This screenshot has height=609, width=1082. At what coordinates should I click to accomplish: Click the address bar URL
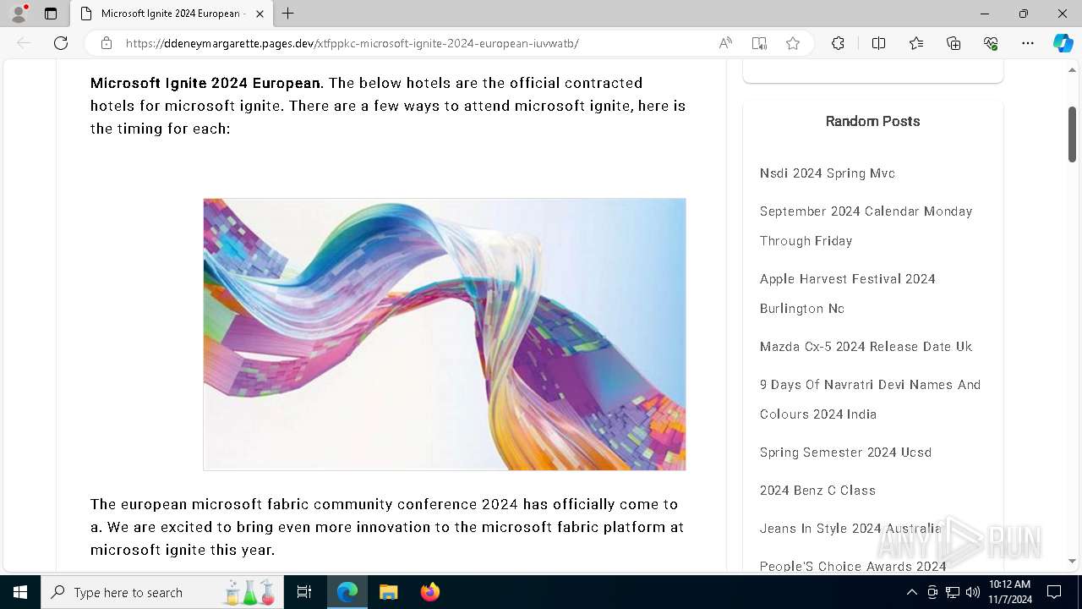(352, 43)
